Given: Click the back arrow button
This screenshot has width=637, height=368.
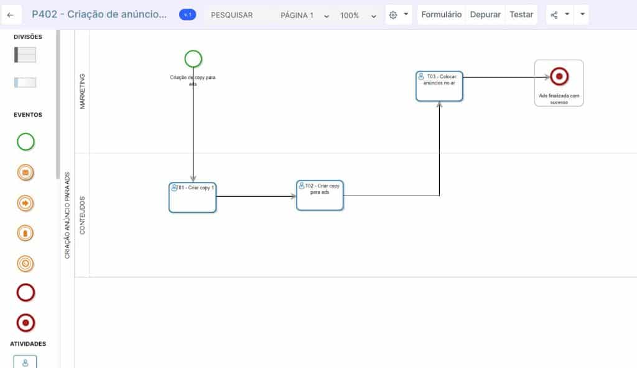Looking at the screenshot, I should point(11,15).
